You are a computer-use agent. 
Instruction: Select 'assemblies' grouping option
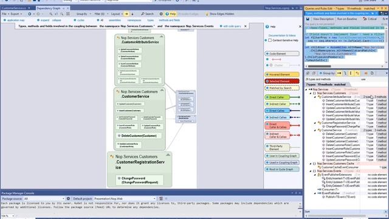click(115, 20)
